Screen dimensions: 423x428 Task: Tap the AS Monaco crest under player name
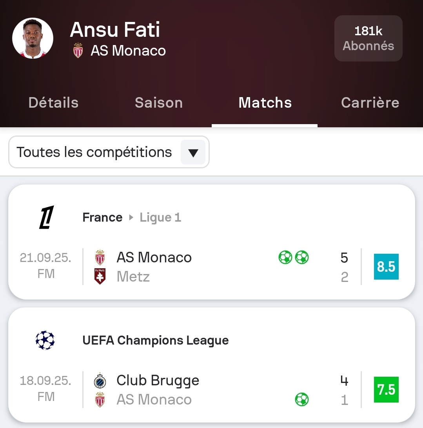tap(78, 51)
